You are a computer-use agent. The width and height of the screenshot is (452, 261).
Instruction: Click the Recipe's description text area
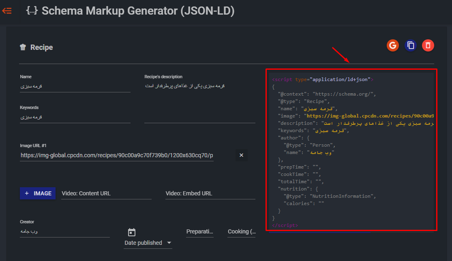coord(200,102)
